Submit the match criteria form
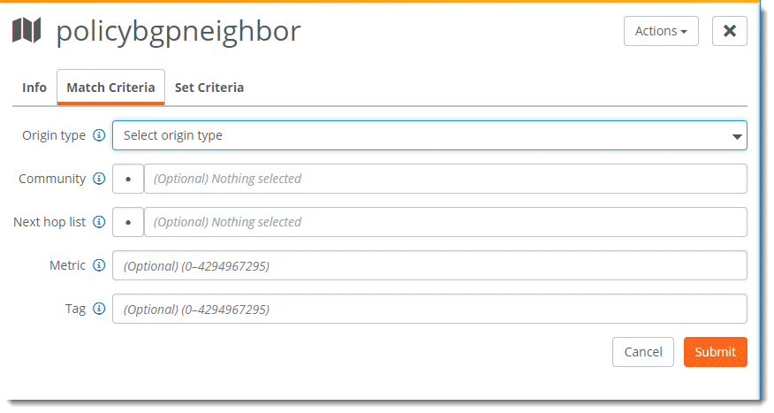Viewport: 774px width, 413px height. 715,352
